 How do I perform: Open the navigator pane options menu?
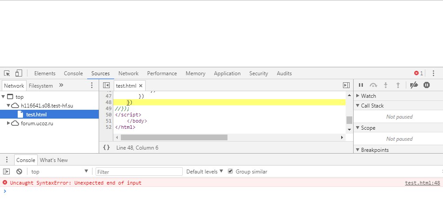tap(92, 85)
